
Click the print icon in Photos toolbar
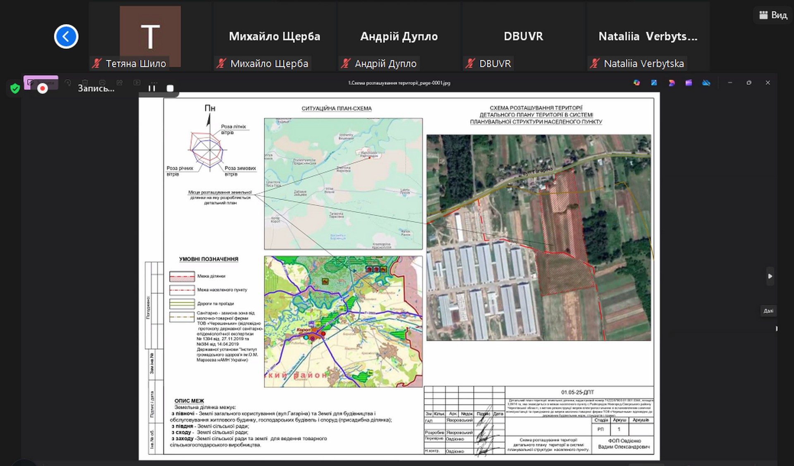(102, 83)
